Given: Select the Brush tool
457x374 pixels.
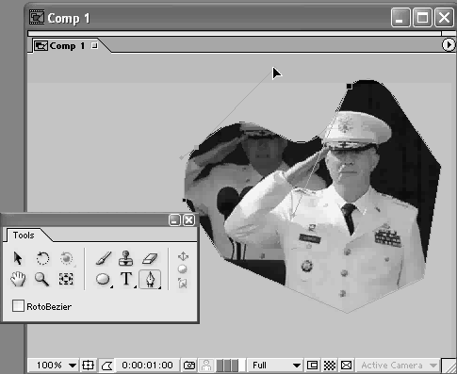Looking at the screenshot, I should (104, 258).
